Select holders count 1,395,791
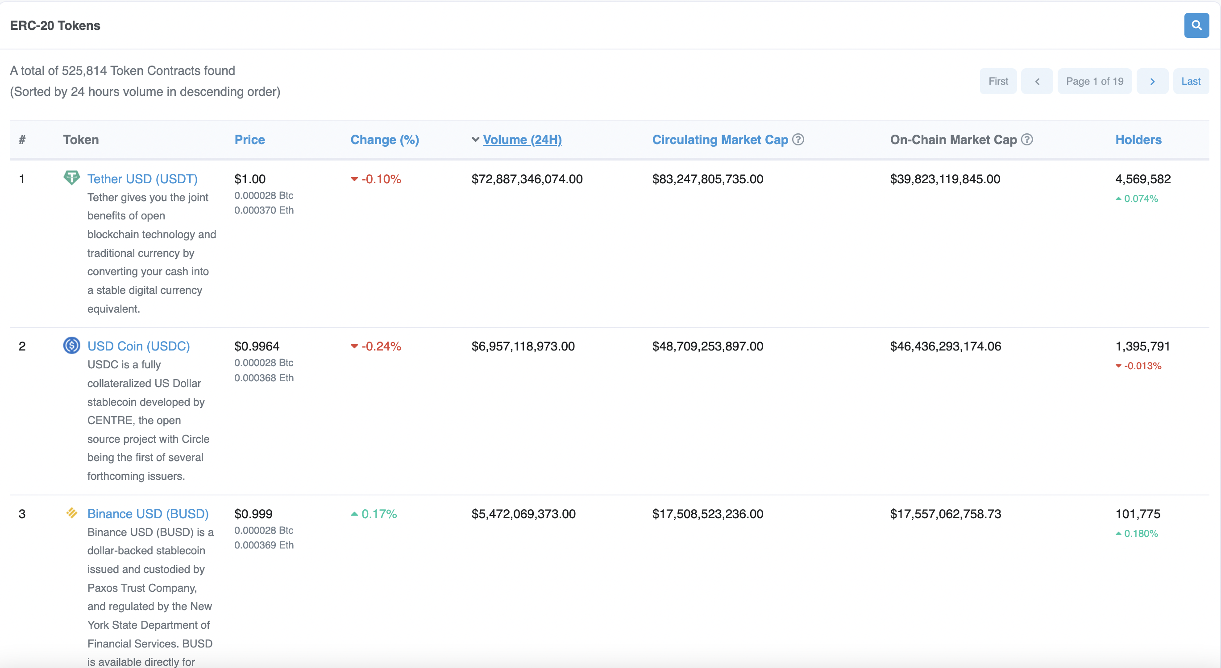1221x668 pixels. pos(1142,346)
